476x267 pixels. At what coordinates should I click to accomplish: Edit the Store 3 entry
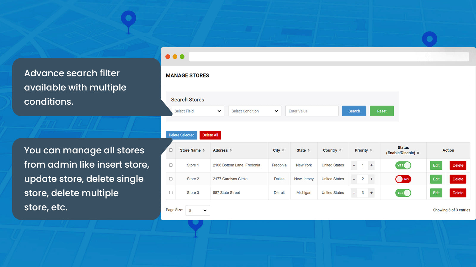pyautogui.click(x=436, y=193)
